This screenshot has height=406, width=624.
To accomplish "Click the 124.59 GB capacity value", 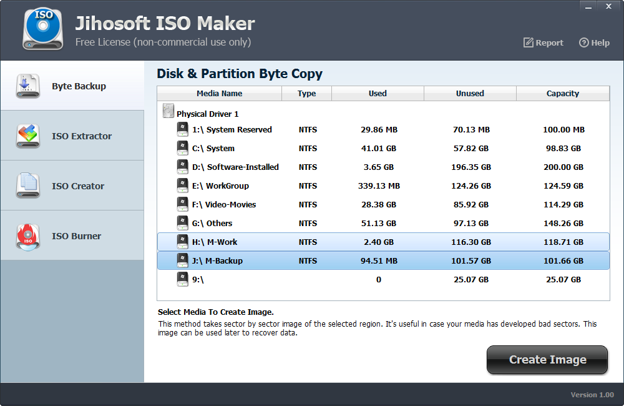I will point(563,186).
